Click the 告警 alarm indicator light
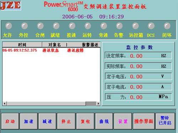 [x=119, y=26]
